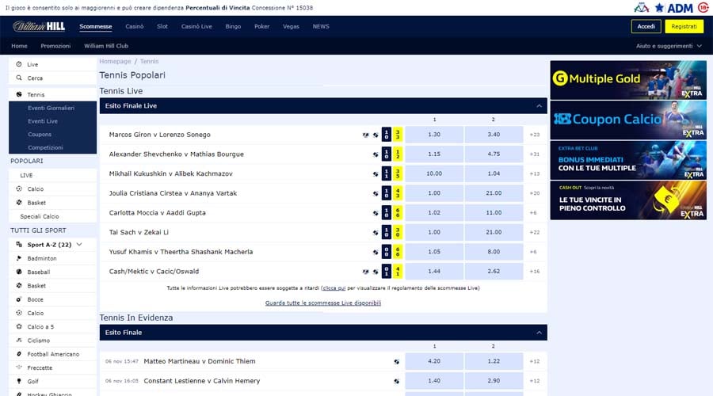Open the Slot tab

tap(162, 26)
